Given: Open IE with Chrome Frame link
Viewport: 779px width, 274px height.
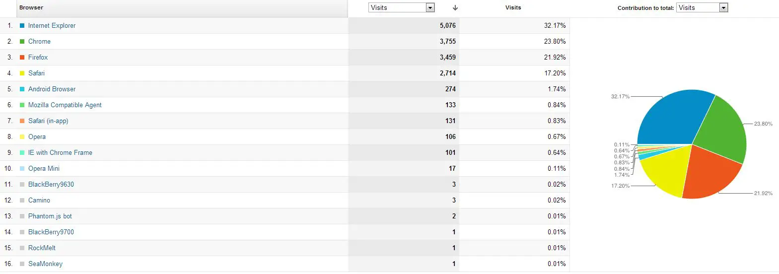Looking at the screenshot, I should (x=60, y=152).
